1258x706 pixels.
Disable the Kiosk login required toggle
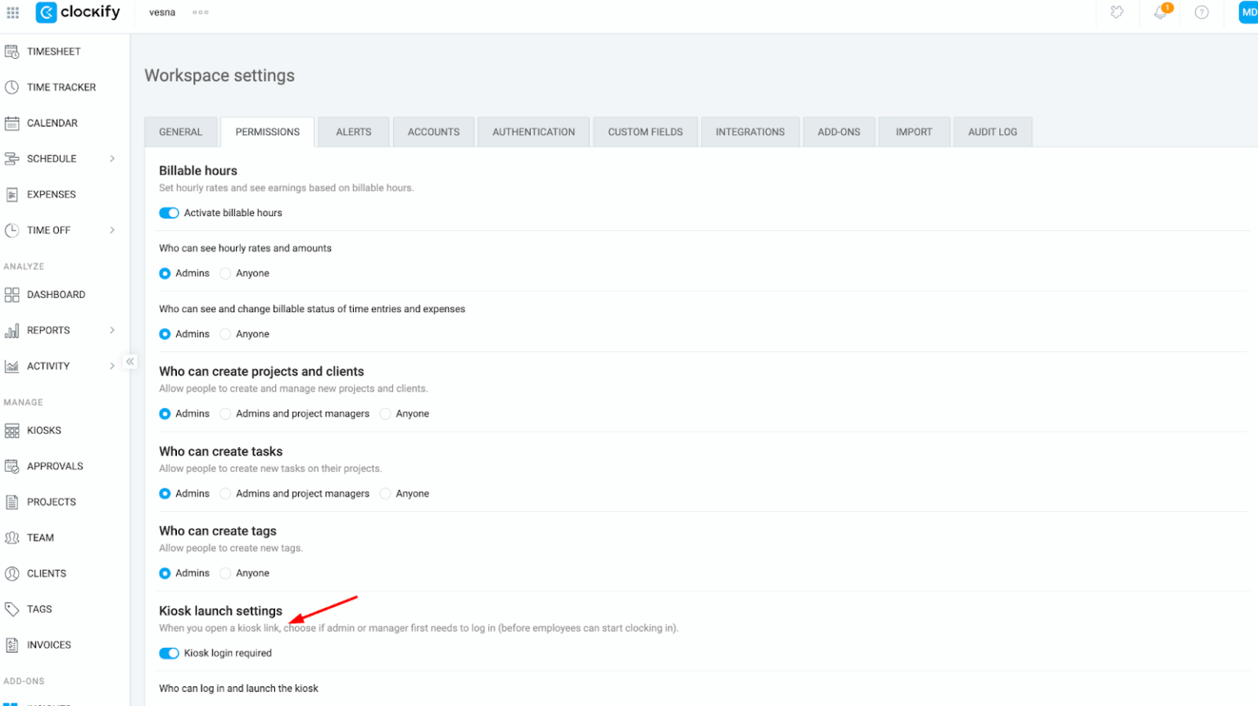[x=169, y=654]
